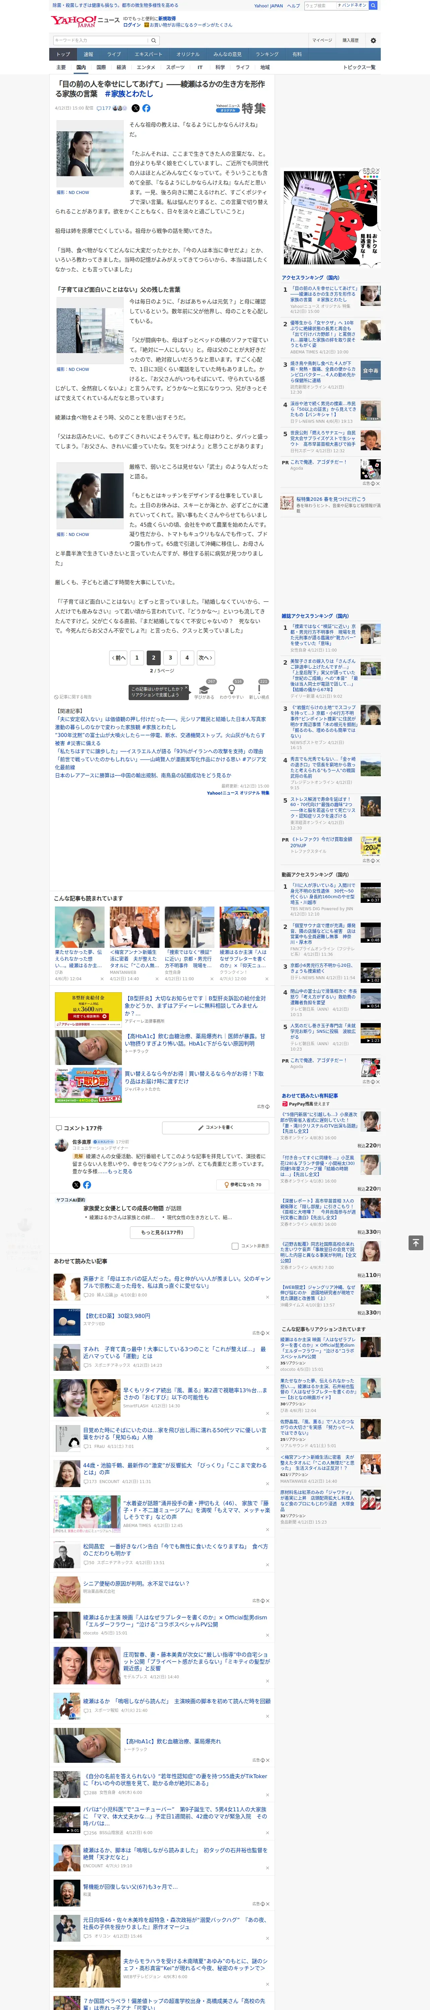Go to article page 1
The image size is (430, 2010).
(137, 658)
